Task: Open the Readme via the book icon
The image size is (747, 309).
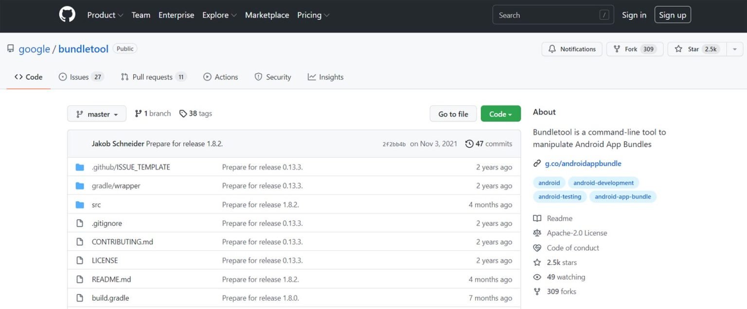Action: pos(537,218)
